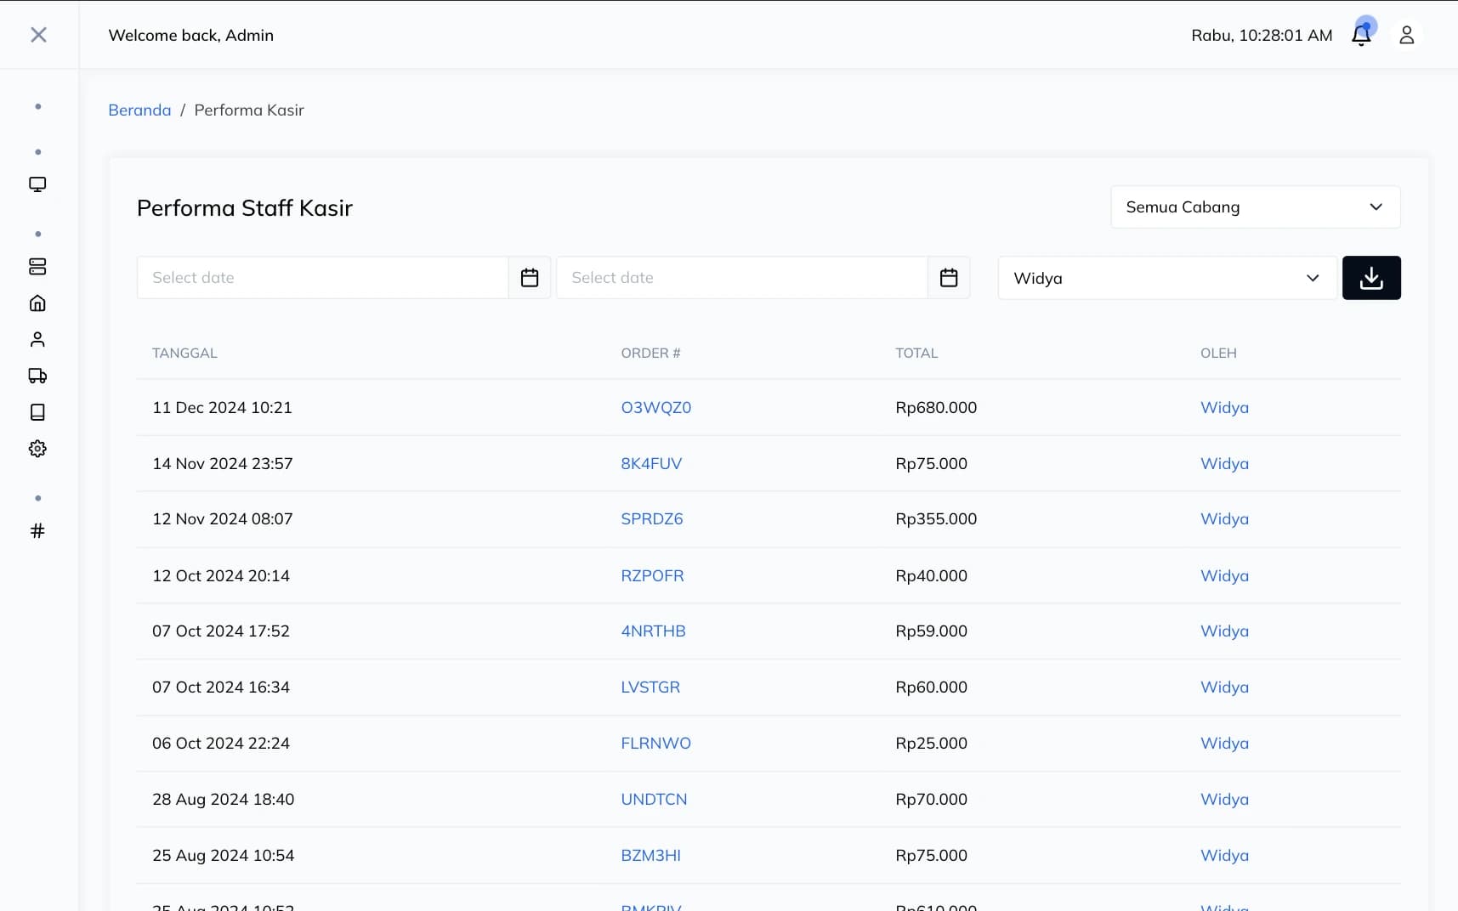Open the home icon in sidebar
Viewport: 1458px width, 911px height.
pos(37,303)
